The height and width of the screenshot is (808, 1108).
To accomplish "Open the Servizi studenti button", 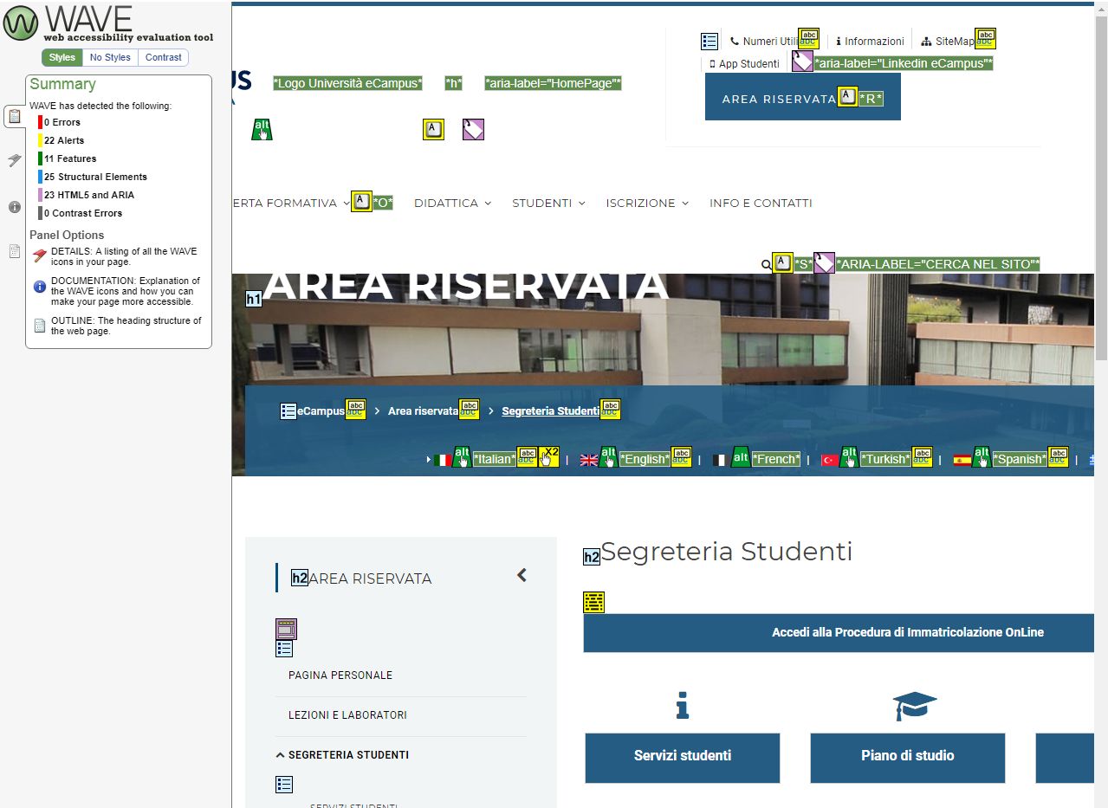I will point(683,758).
